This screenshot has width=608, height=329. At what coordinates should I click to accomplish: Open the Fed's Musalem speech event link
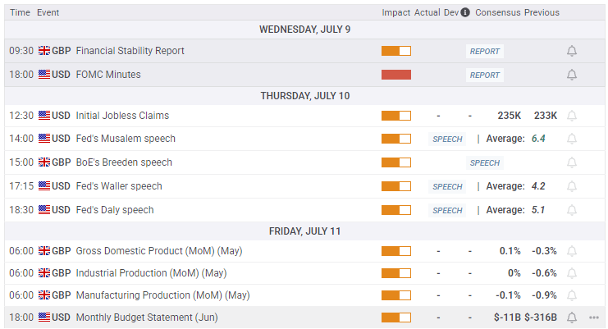[x=126, y=139]
